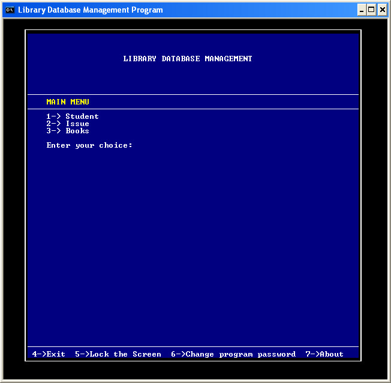Choose the Issue menu option

(77, 124)
